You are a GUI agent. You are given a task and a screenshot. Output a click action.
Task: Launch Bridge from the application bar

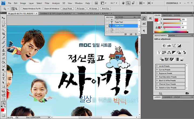point(96,3)
